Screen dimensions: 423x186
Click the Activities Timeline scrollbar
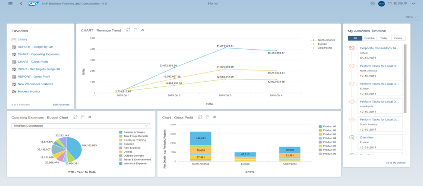point(405,78)
